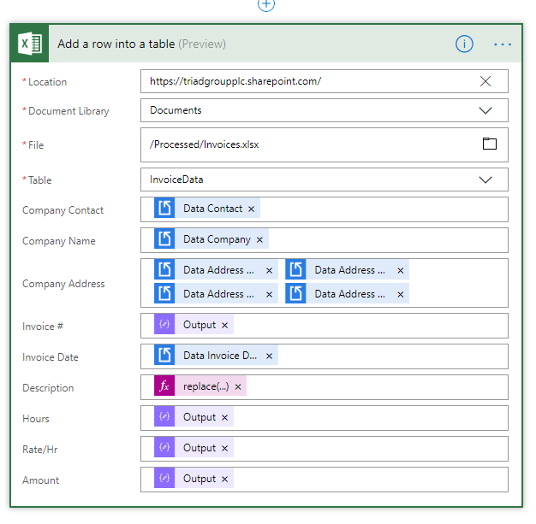The width and height of the screenshot is (536, 524).
Task: Click the Add a row into a table title
Action: pos(116,44)
